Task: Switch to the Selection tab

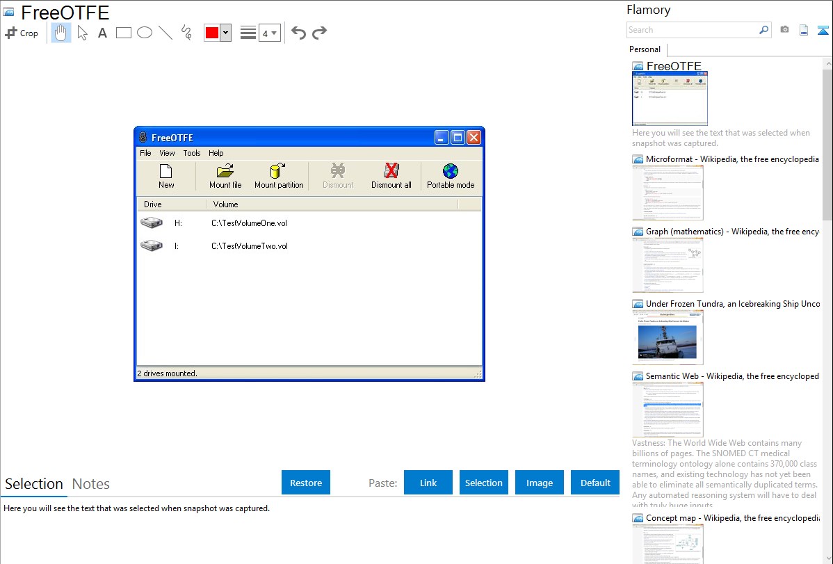Action: 34,484
